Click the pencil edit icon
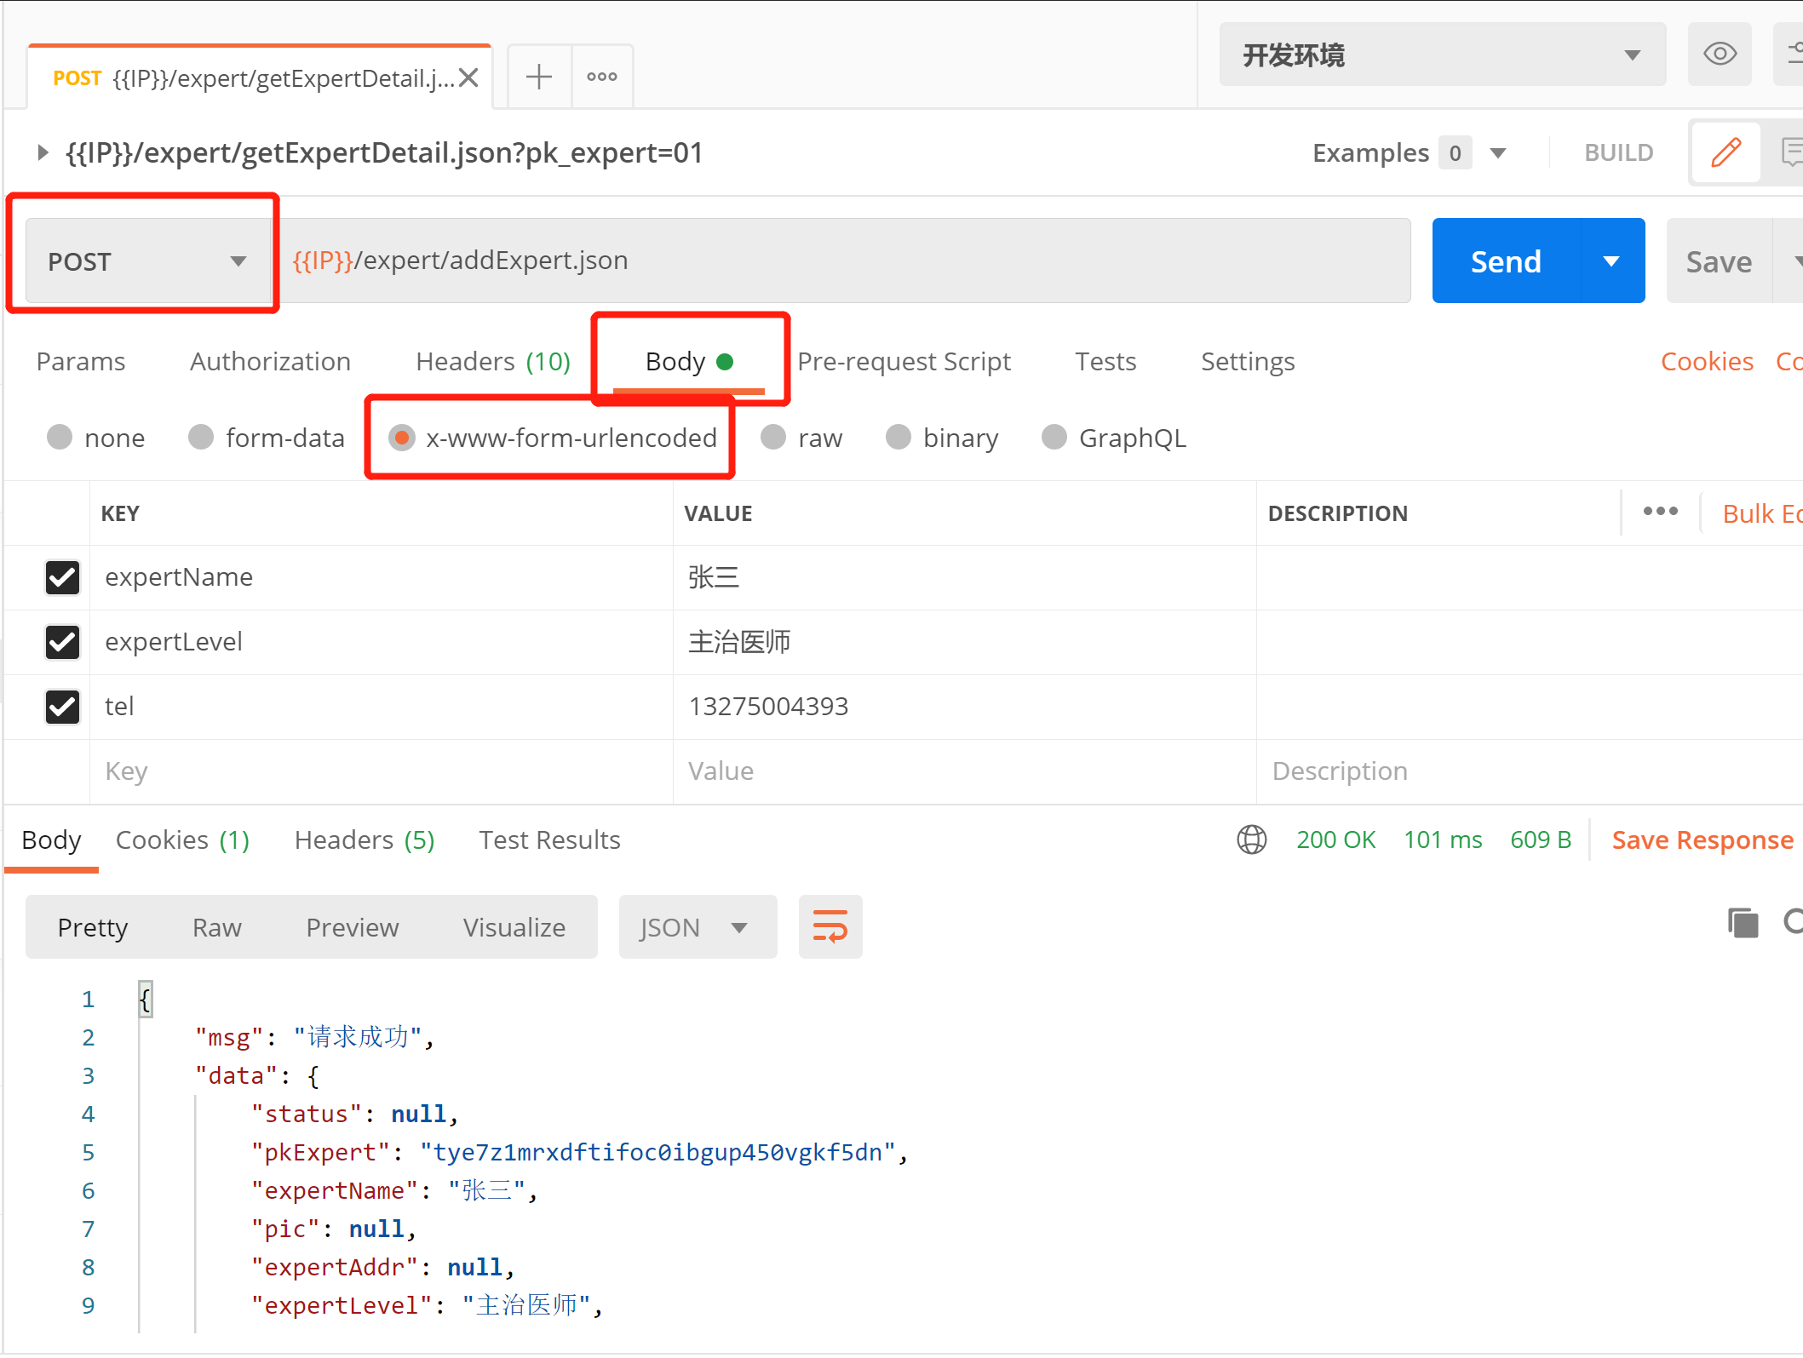This screenshot has width=1803, height=1358. click(x=1725, y=153)
